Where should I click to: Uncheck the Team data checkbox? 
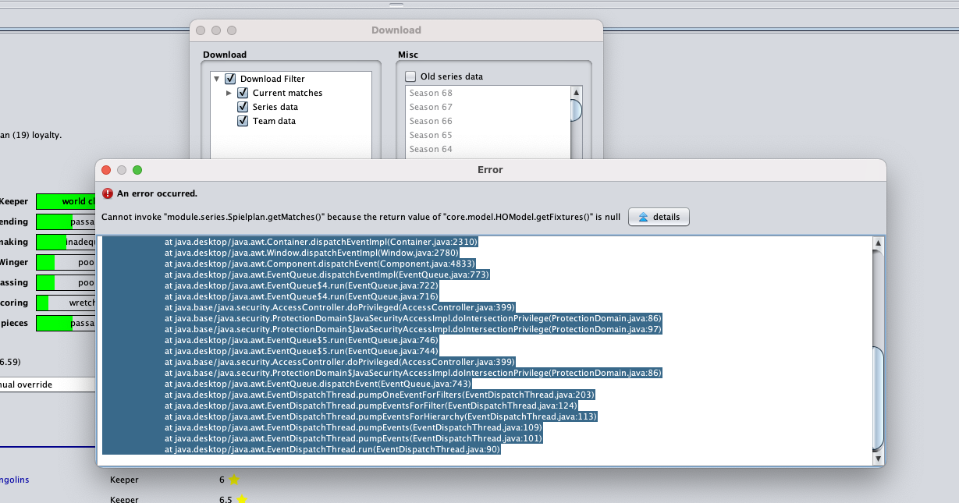(243, 121)
